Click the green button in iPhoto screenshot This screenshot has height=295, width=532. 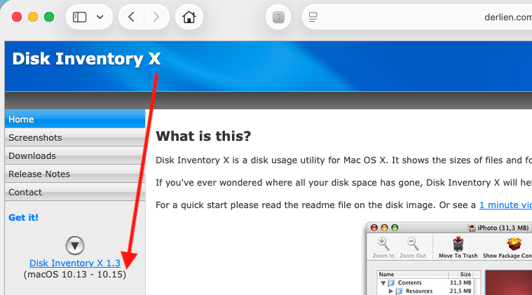coord(395,228)
